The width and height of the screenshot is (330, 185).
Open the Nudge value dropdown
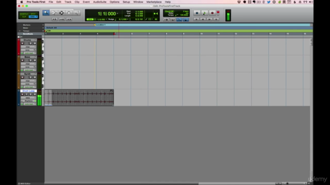pos(128,20)
